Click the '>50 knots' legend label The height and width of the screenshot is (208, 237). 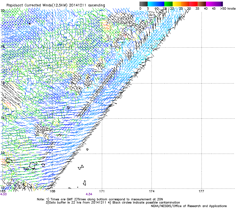(x=228, y=8)
